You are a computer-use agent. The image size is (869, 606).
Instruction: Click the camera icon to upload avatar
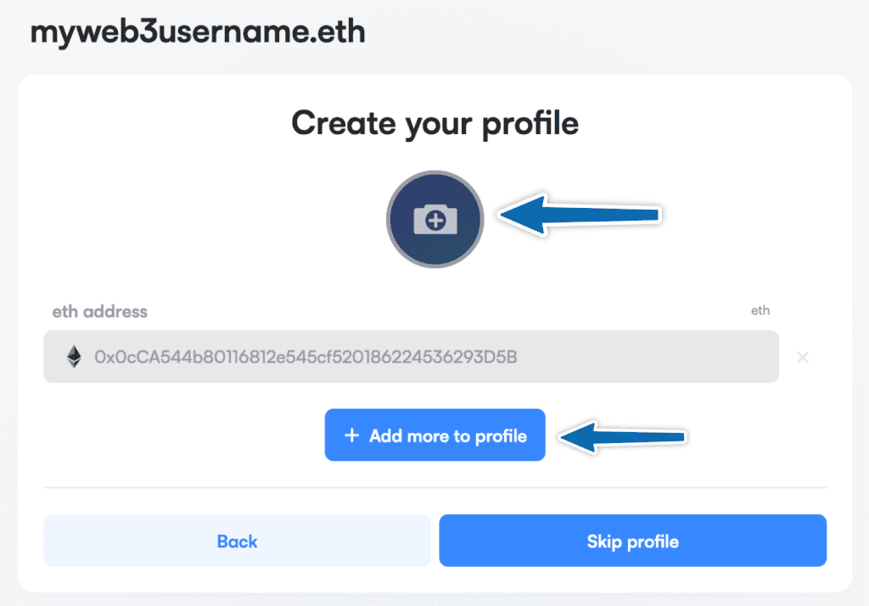434,221
